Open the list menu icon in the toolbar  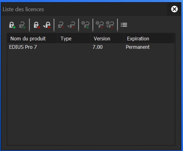coord(124,25)
